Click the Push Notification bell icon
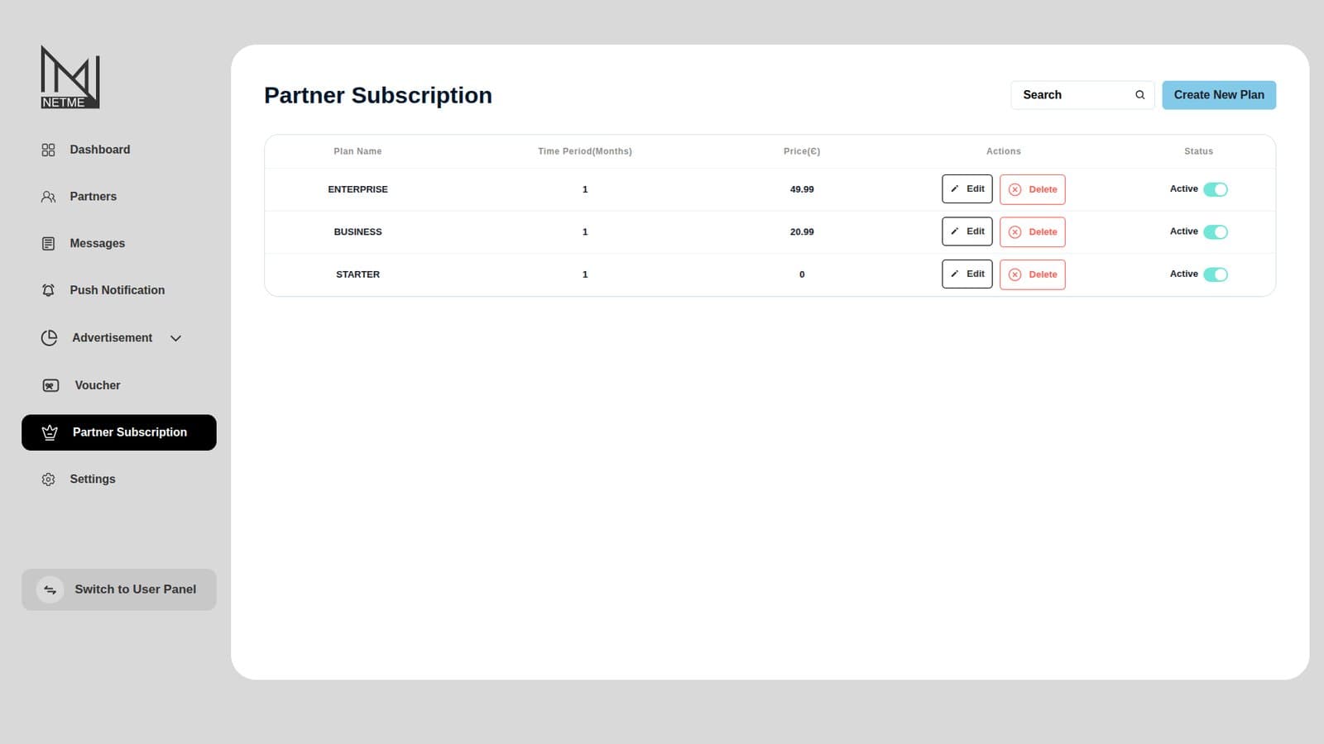1324x744 pixels. click(x=48, y=290)
